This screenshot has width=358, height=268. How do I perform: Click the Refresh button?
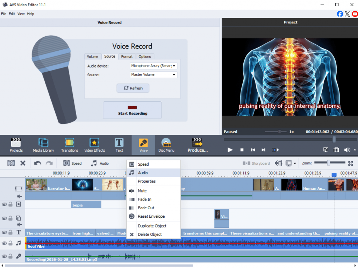(133, 88)
